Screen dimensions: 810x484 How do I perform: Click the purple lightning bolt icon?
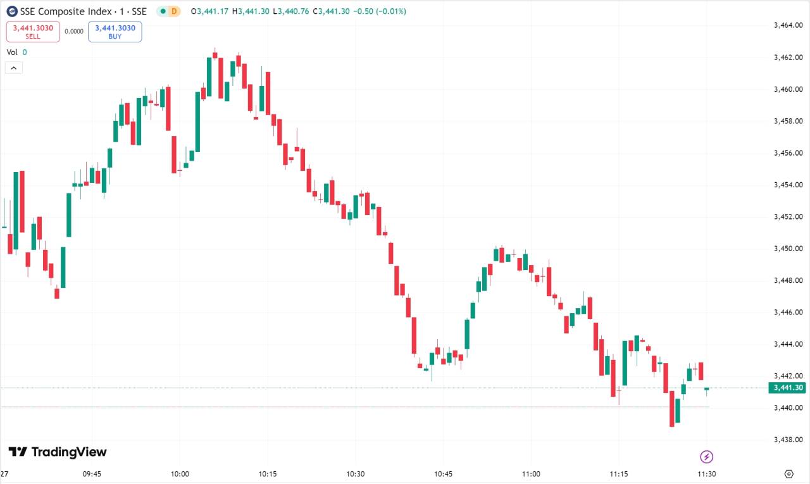(707, 456)
